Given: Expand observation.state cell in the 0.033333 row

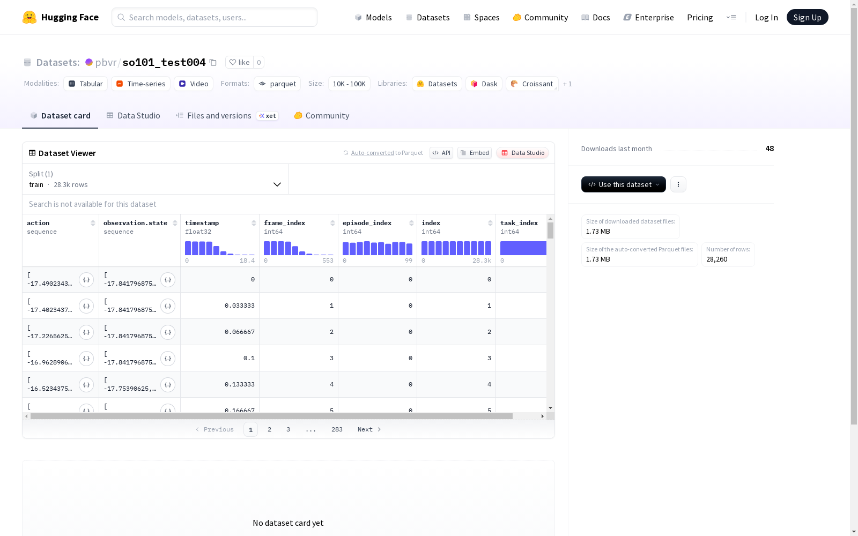Looking at the screenshot, I should tap(168, 306).
